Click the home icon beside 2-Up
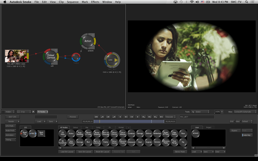Image resolution: width=258 pixels, height=161 pixels. coord(33,112)
